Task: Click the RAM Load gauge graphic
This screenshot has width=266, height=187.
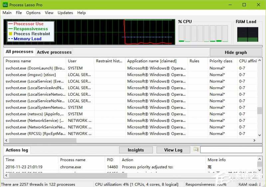Action: [x=247, y=35]
